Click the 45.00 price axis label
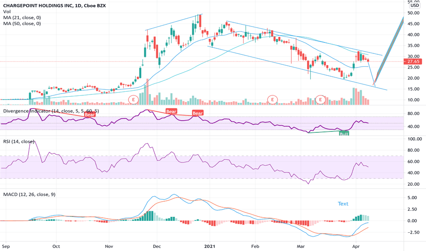 (414, 24)
